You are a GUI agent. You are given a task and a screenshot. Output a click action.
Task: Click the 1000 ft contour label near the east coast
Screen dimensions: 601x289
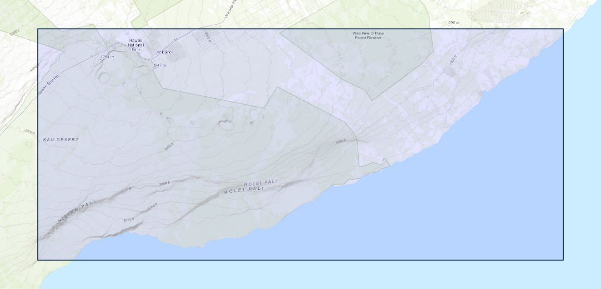coord(453,62)
